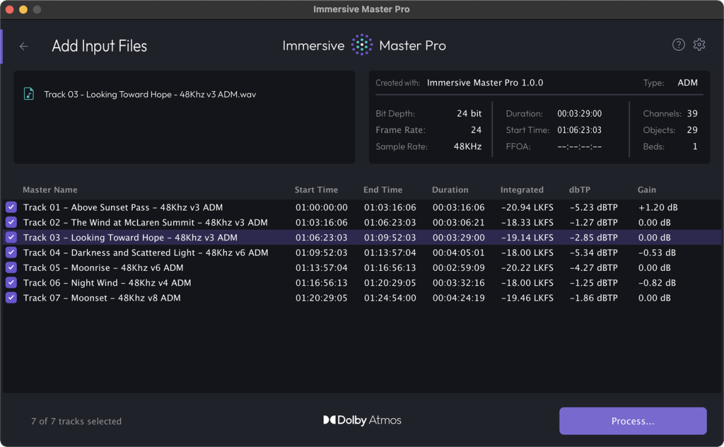Sort by Master Name column header
Image resolution: width=724 pixels, height=447 pixels.
click(x=50, y=189)
